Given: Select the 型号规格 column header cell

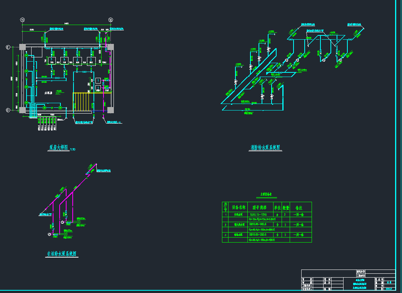Looking at the screenshot, I should (x=260, y=207).
